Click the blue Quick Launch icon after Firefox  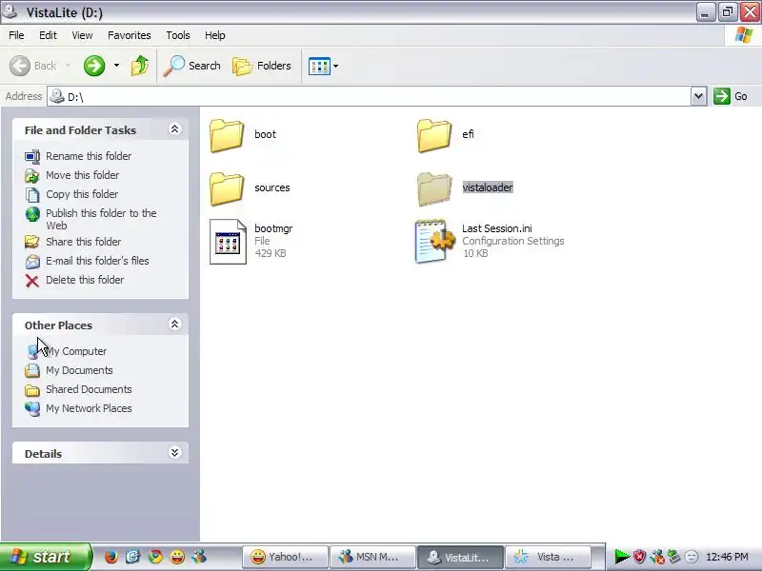tap(132, 557)
